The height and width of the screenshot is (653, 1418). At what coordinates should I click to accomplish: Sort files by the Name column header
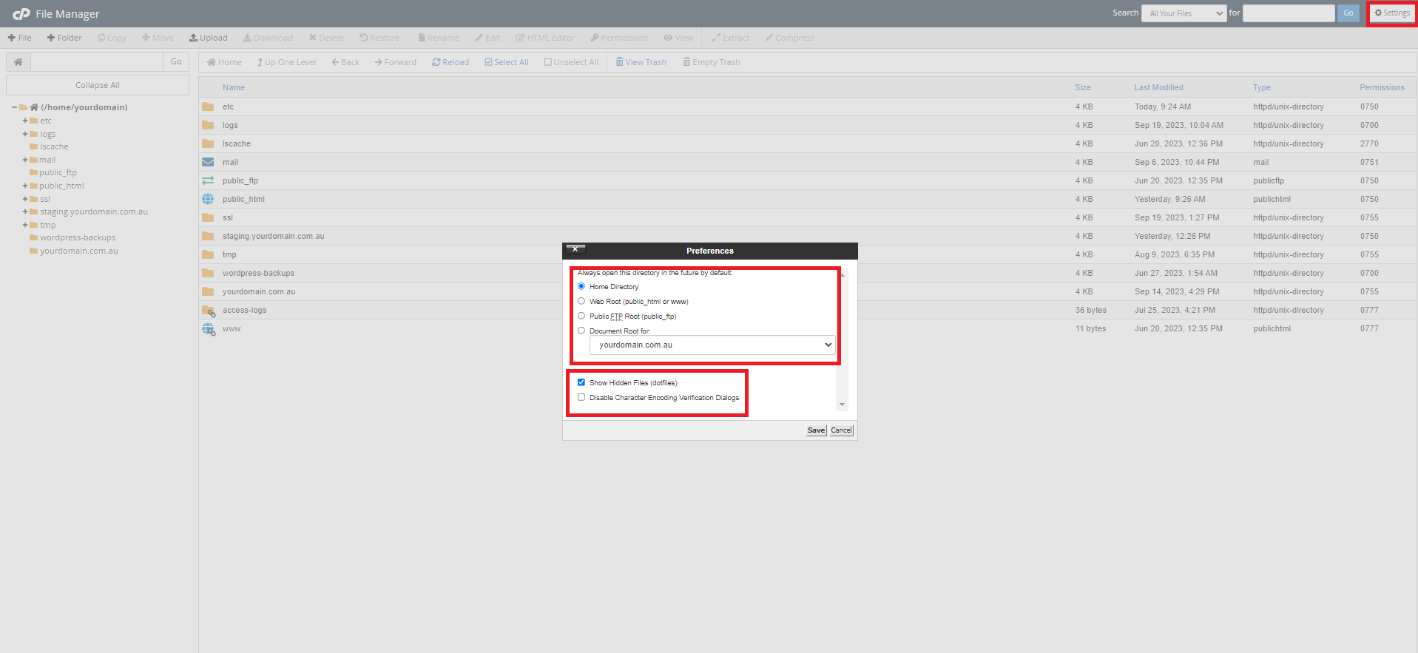click(x=234, y=87)
